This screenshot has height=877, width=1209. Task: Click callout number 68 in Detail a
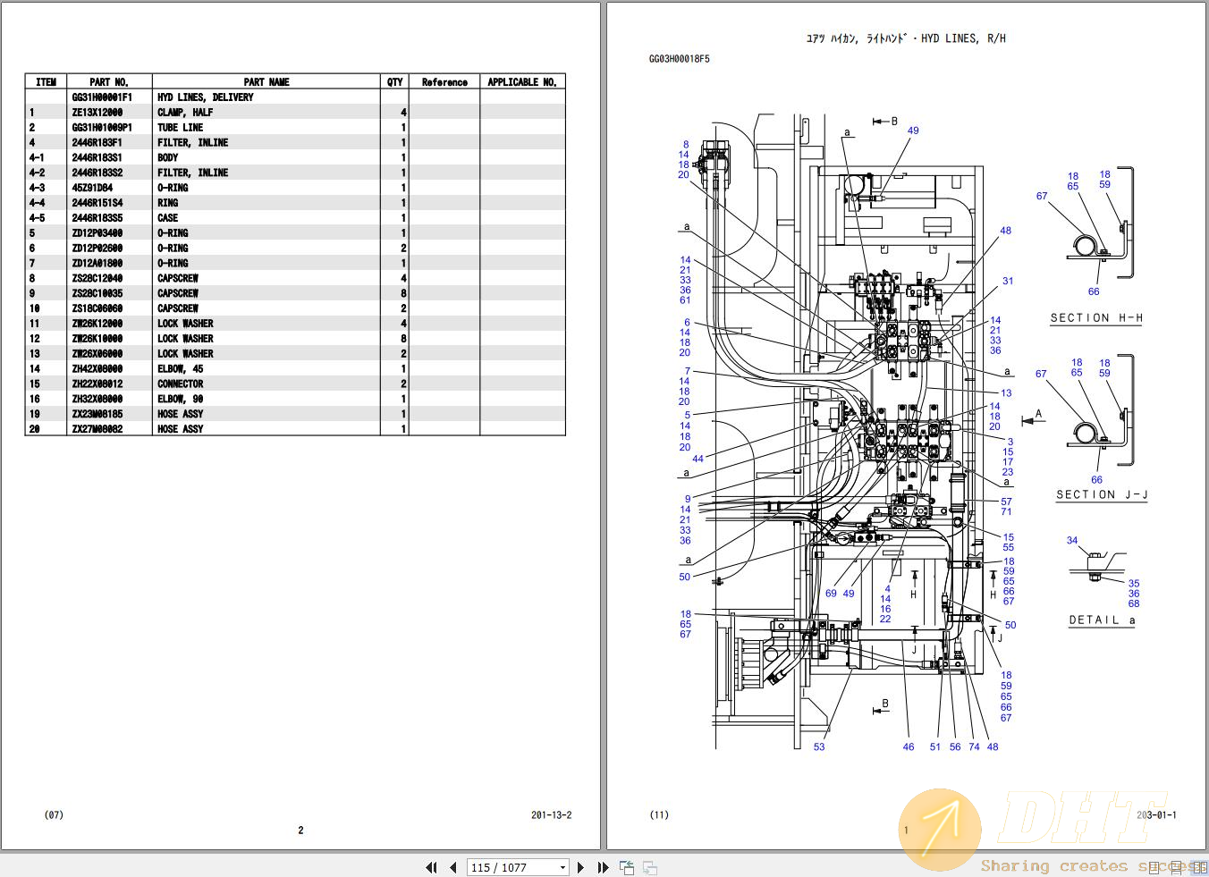pyautogui.click(x=1134, y=604)
